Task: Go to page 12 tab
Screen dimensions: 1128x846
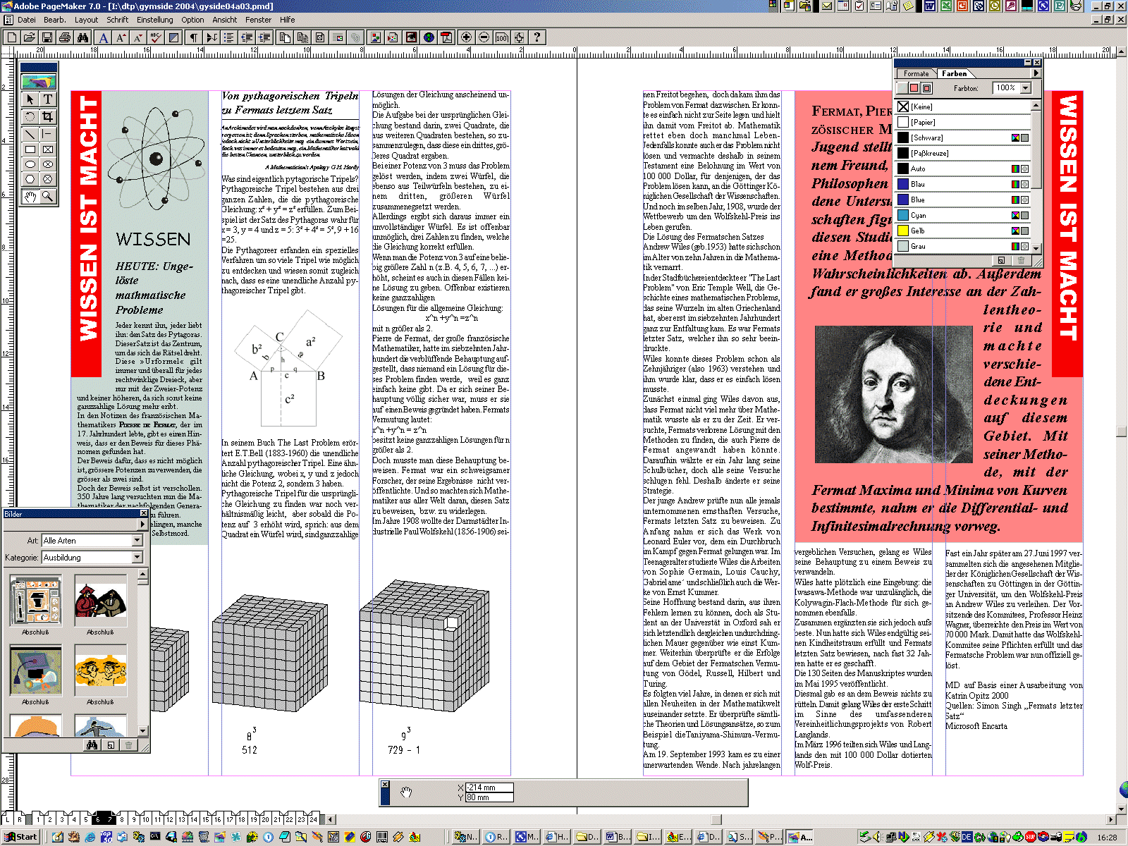Action: (x=169, y=819)
